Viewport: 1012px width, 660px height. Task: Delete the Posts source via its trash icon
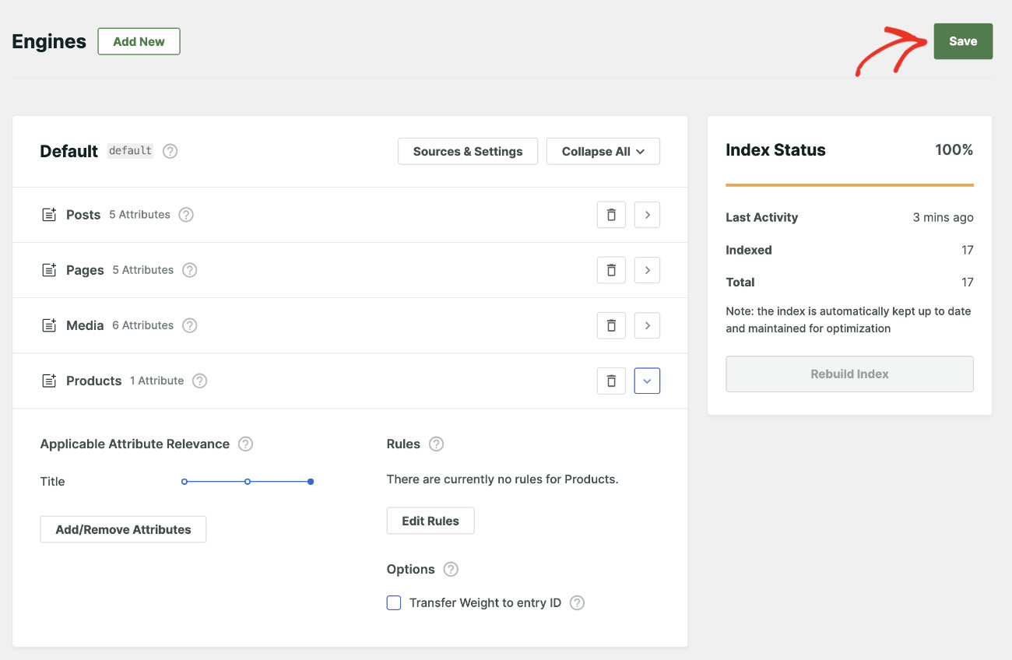click(x=611, y=214)
